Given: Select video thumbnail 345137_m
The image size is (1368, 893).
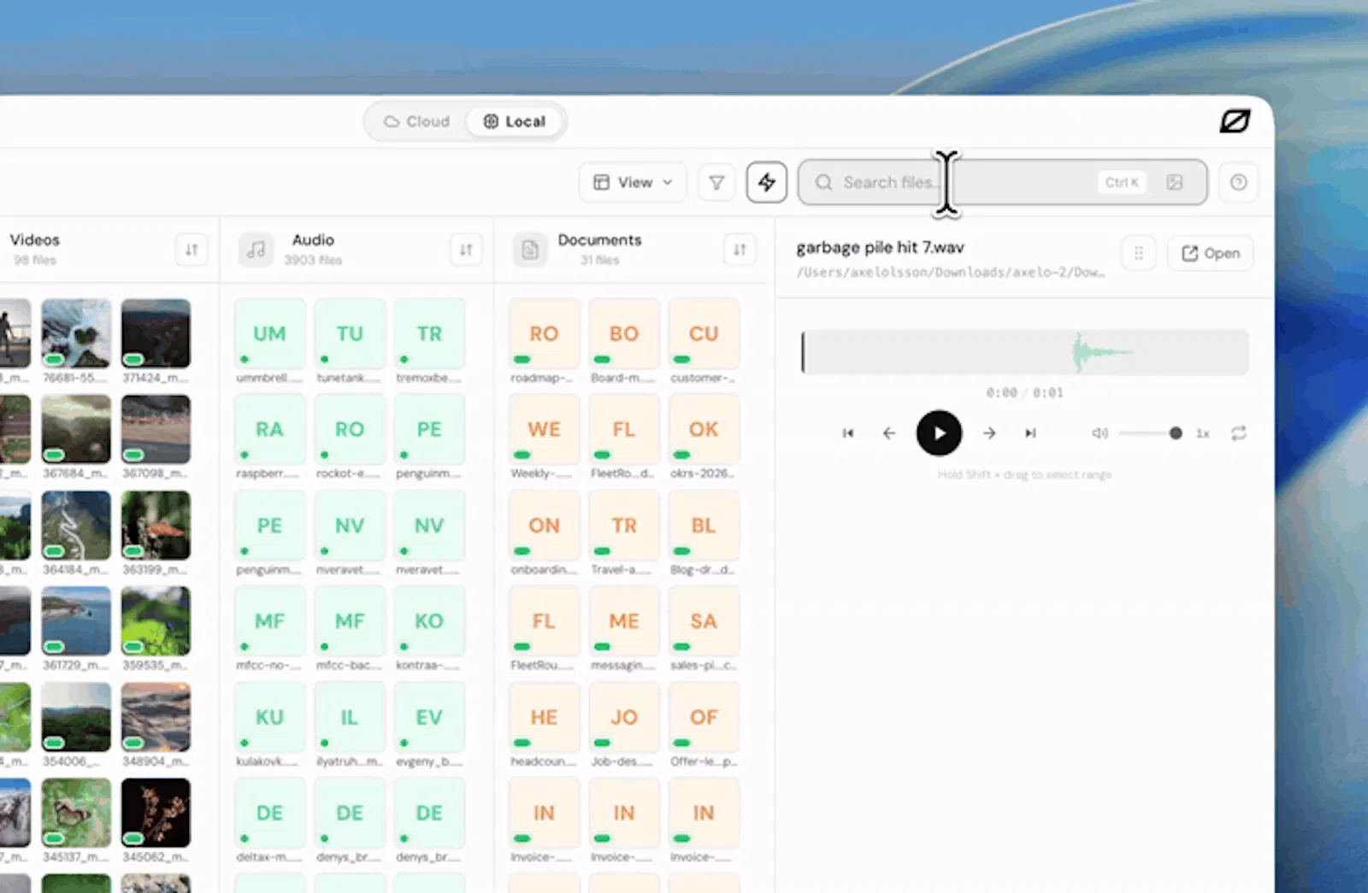Looking at the screenshot, I should (76, 813).
